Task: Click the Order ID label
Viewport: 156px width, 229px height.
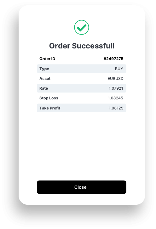Action: point(47,59)
